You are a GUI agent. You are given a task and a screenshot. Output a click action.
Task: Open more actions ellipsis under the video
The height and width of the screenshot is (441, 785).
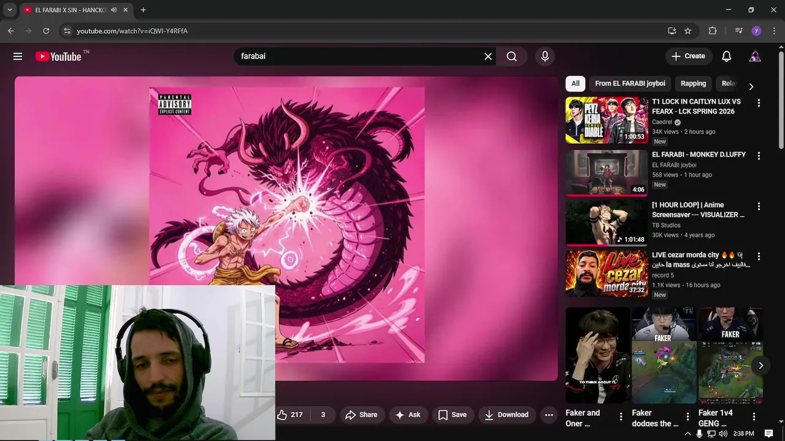tap(549, 415)
